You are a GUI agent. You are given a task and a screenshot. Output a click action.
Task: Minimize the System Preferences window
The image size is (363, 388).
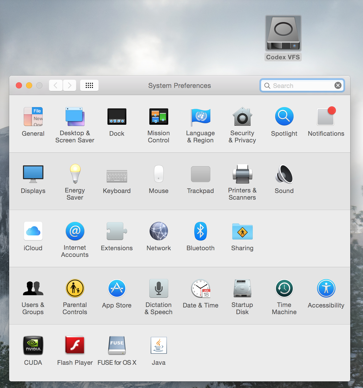(29, 85)
